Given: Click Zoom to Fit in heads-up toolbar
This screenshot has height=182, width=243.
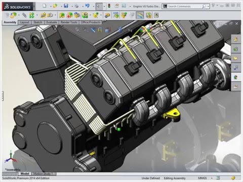Looking at the screenshot, I should click(x=77, y=30).
